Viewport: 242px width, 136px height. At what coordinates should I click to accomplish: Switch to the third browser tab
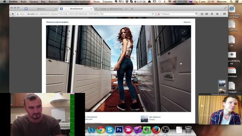point(112,9)
